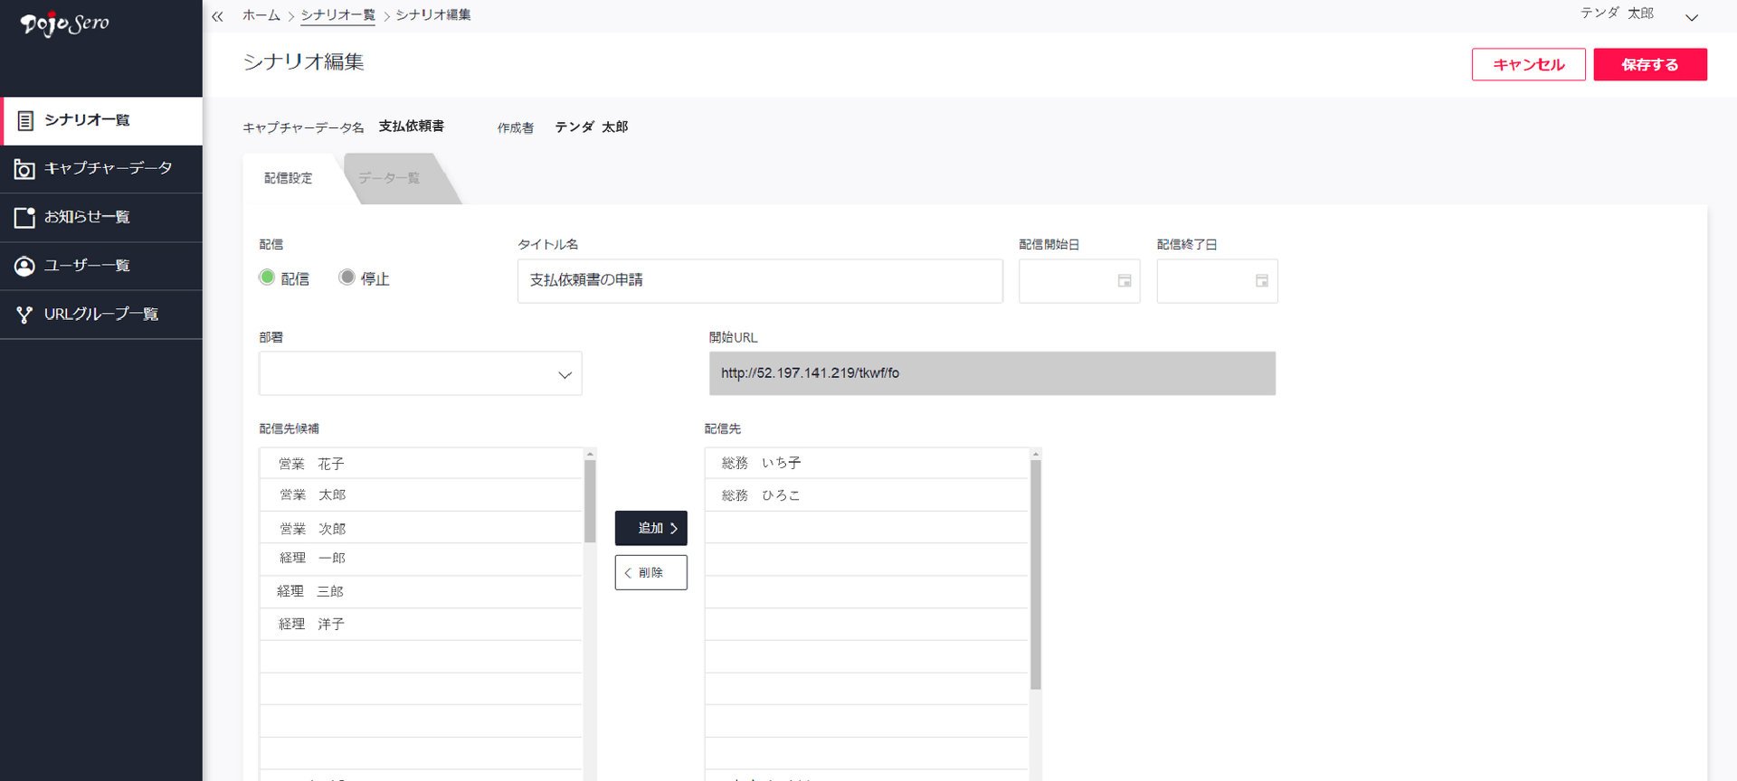
Task: Click the 開始URL field
Action: pos(992,373)
